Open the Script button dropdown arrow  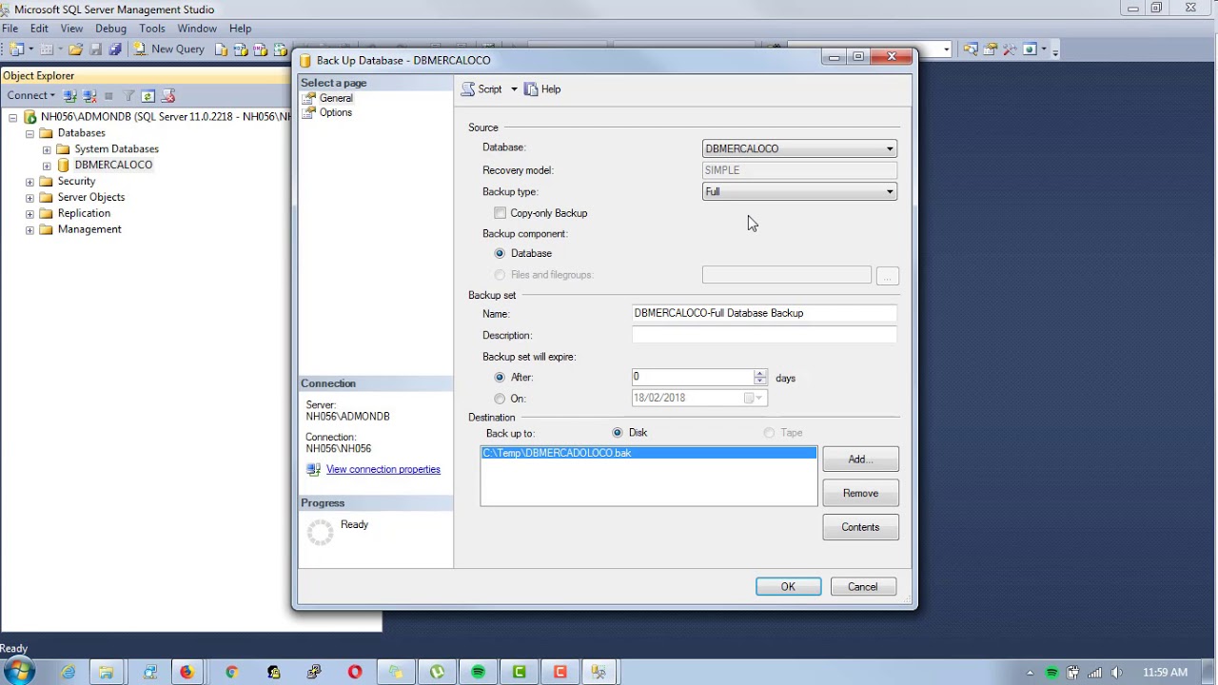coord(514,89)
